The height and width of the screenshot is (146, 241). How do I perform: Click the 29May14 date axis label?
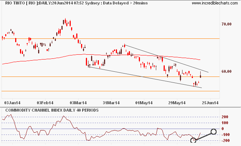pos(177,103)
